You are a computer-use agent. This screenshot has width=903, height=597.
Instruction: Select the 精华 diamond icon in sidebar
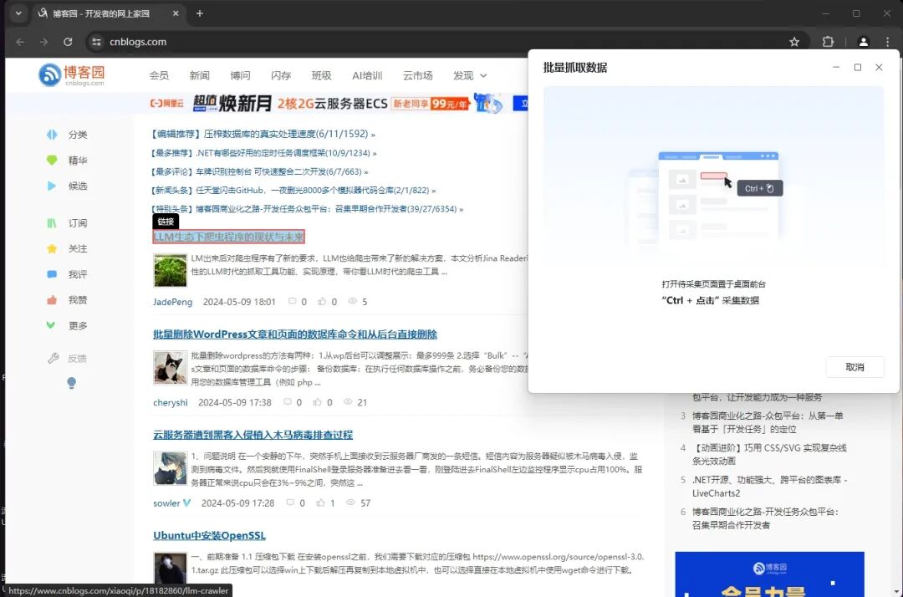(54, 160)
